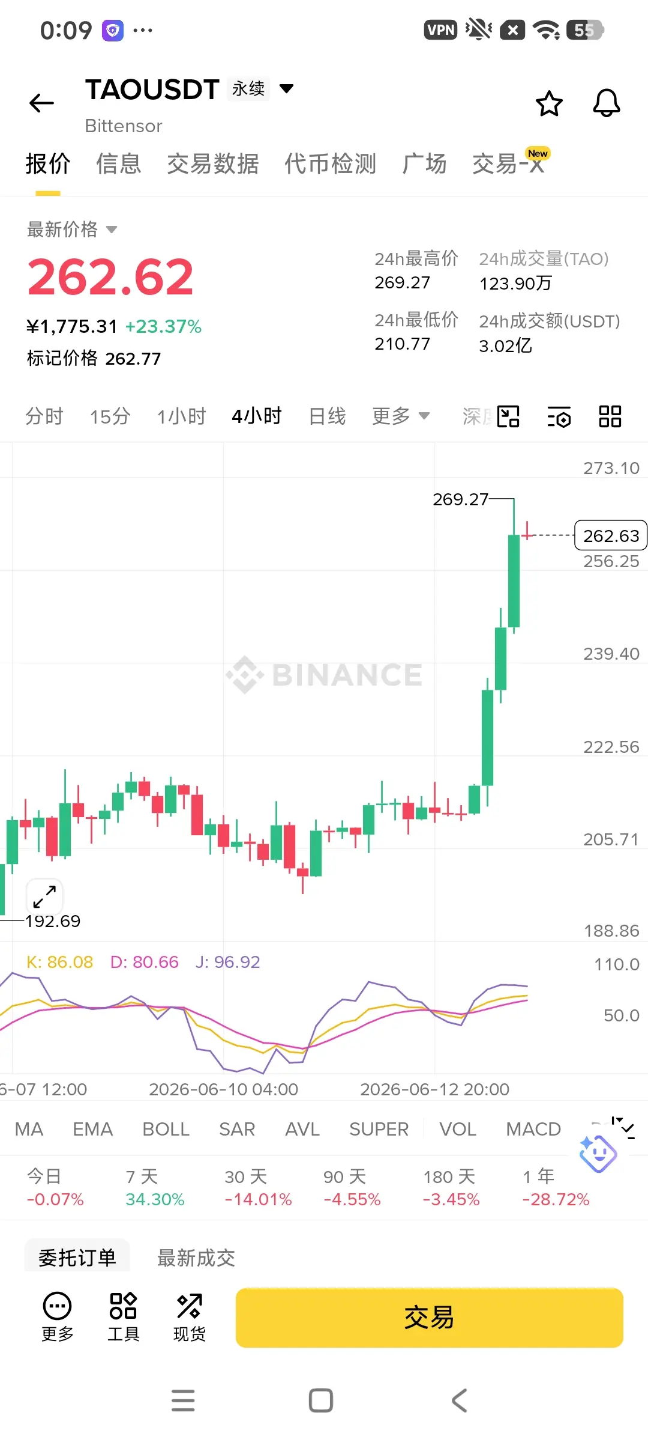Open chart settings list-gear icon
The height and width of the screenshot is (1442, 648).
[x=559, y=416]
